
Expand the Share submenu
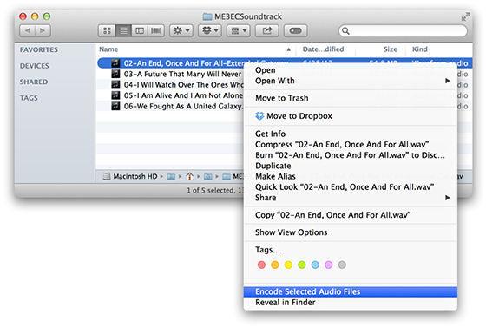click(x=351, y=198)
